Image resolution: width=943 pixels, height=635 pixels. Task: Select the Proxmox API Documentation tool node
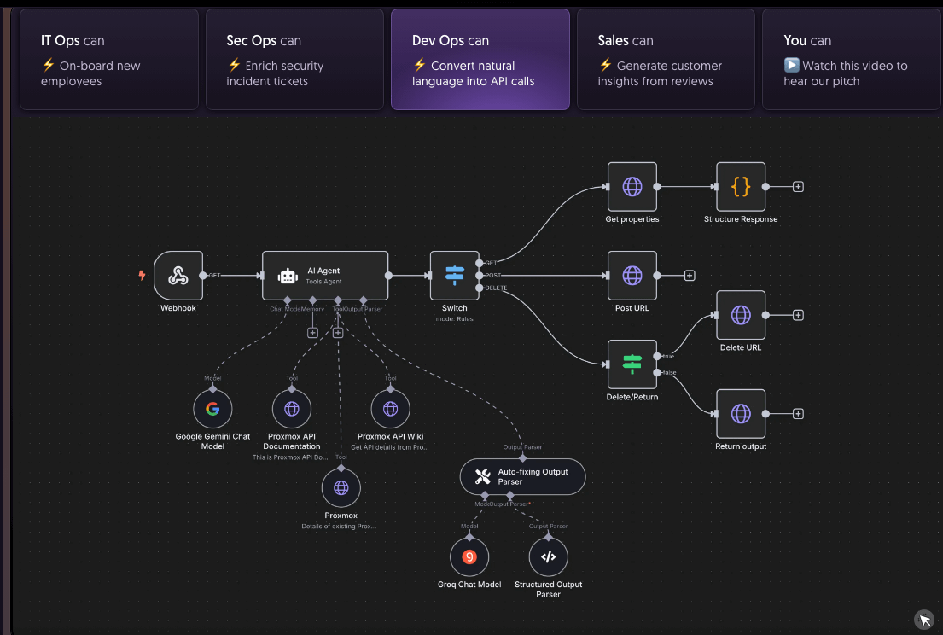[292, 410]
